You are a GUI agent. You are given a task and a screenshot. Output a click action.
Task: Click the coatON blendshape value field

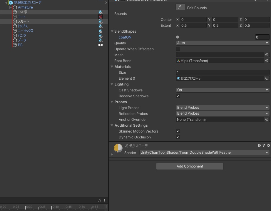(262, 37)
